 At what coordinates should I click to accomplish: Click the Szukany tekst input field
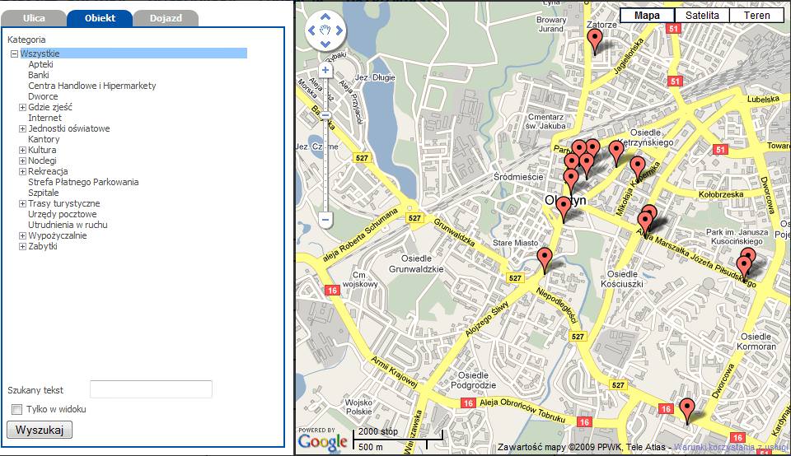pos(151,389)
